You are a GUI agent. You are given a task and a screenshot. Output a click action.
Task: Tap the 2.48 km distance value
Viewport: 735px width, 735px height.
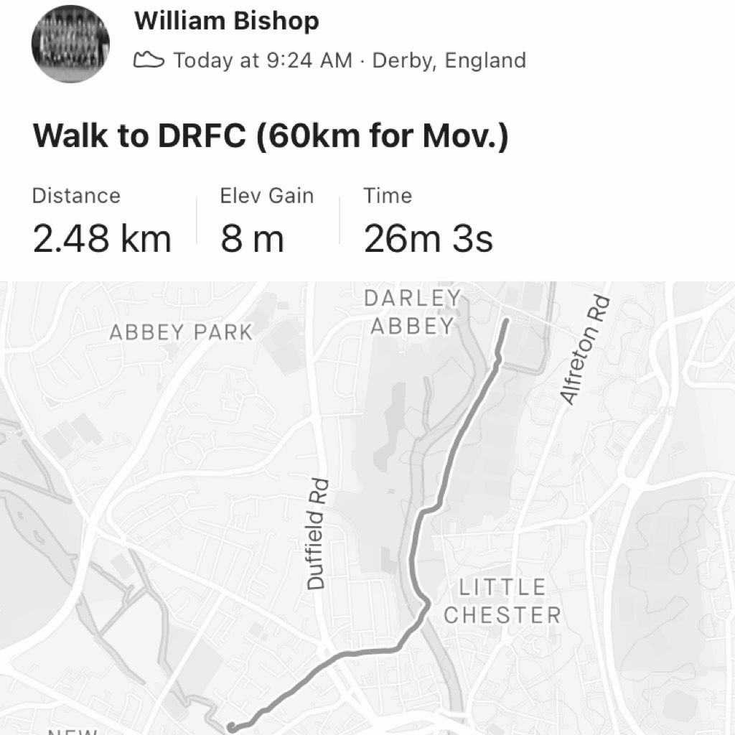(x=102, y=238)
